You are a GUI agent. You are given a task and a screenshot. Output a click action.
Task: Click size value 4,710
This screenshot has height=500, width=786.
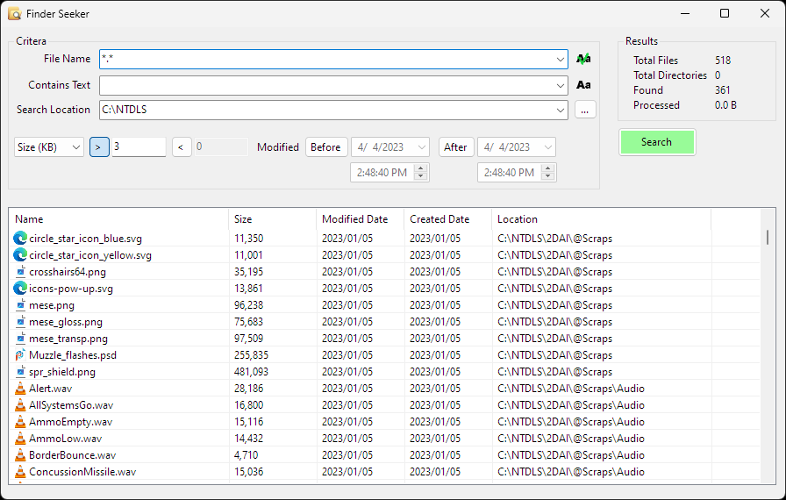247,455
